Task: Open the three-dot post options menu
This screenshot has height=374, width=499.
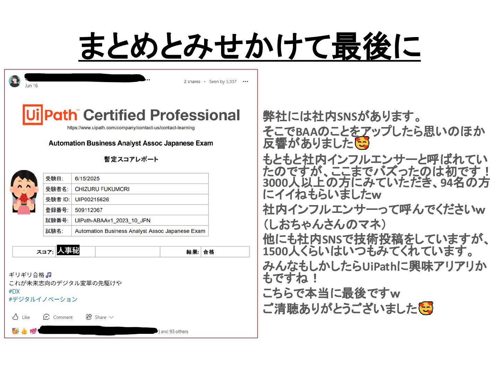Action: 245,81
